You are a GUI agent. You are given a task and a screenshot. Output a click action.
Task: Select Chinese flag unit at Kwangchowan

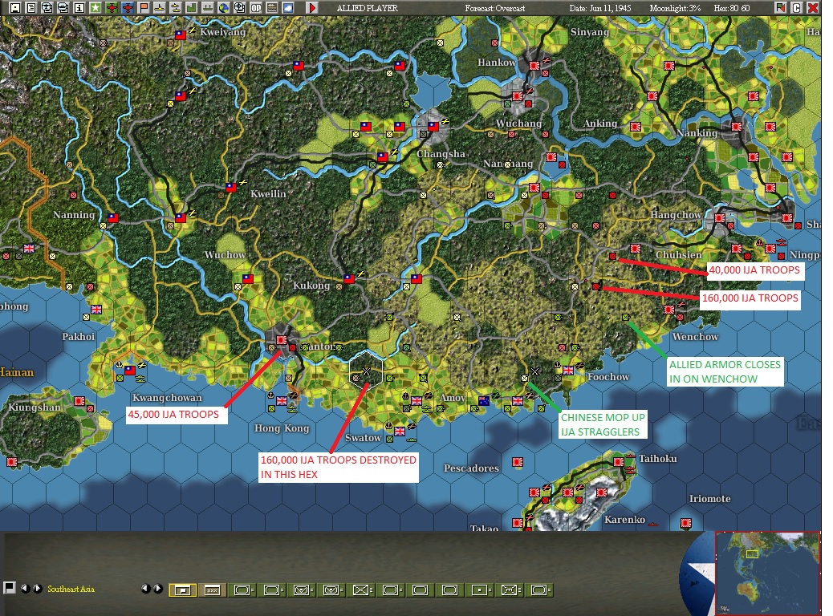pos(130,370)
